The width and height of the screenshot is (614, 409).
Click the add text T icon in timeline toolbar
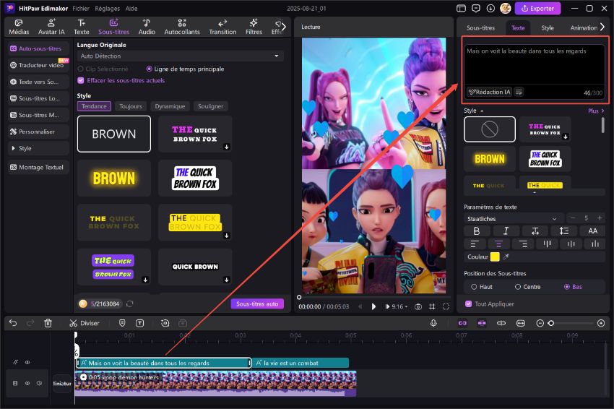140,323
